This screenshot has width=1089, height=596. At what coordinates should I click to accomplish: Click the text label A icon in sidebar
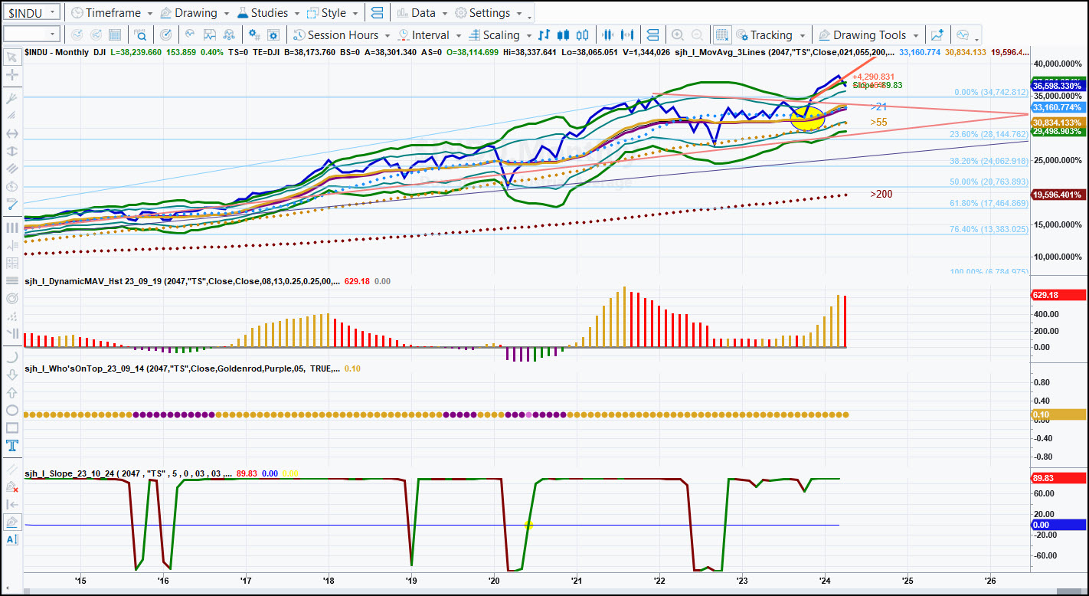tap(11, 539)
